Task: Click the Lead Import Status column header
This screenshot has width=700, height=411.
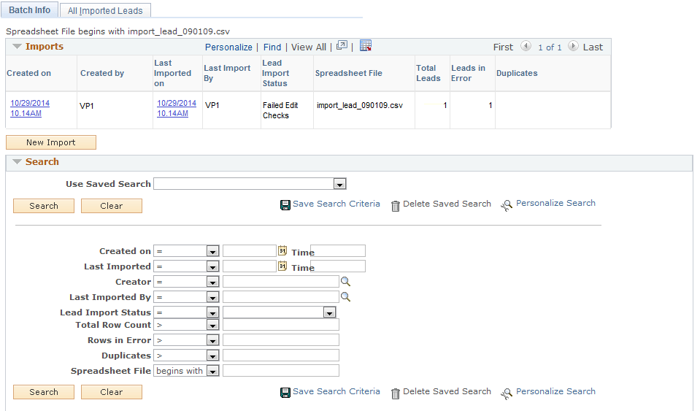Action: pos(275,73)
